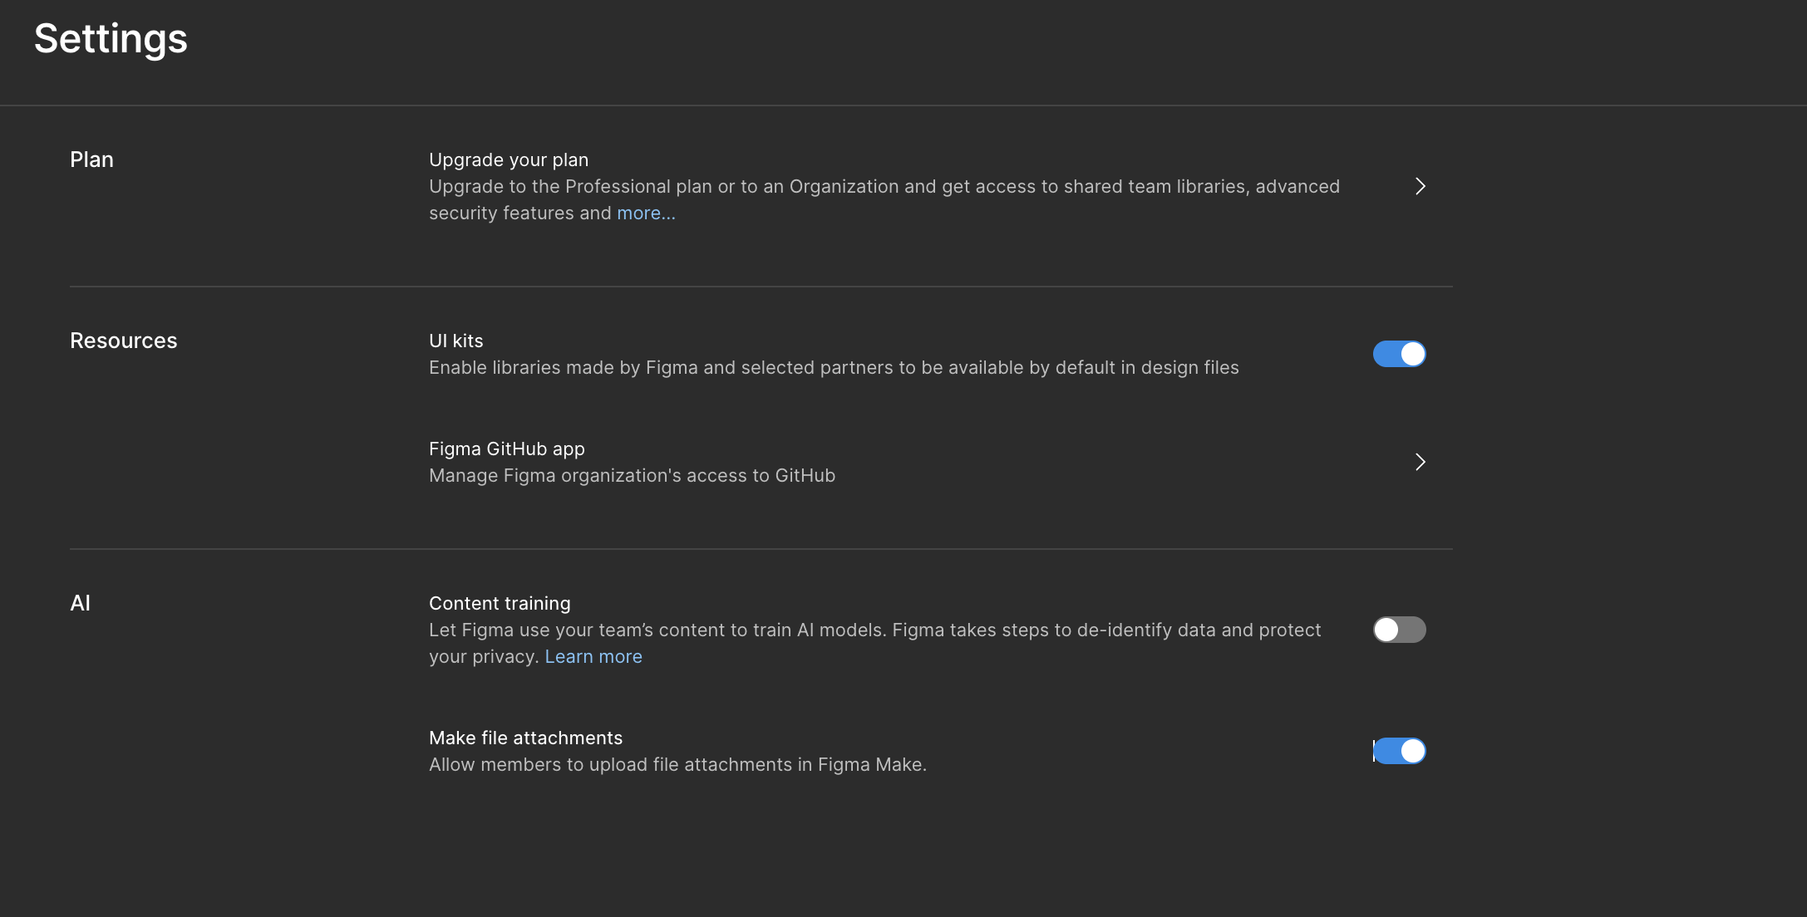Screen dimensions: 1807x917
Task: Open the Learn more link
Action: click(593, 657)
